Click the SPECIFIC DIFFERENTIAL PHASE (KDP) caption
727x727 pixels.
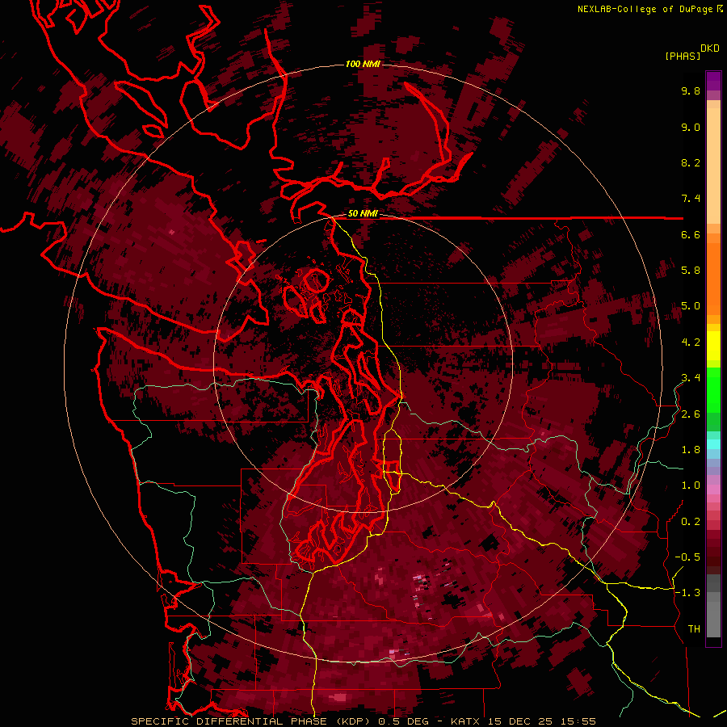click(x=250, y=721)
